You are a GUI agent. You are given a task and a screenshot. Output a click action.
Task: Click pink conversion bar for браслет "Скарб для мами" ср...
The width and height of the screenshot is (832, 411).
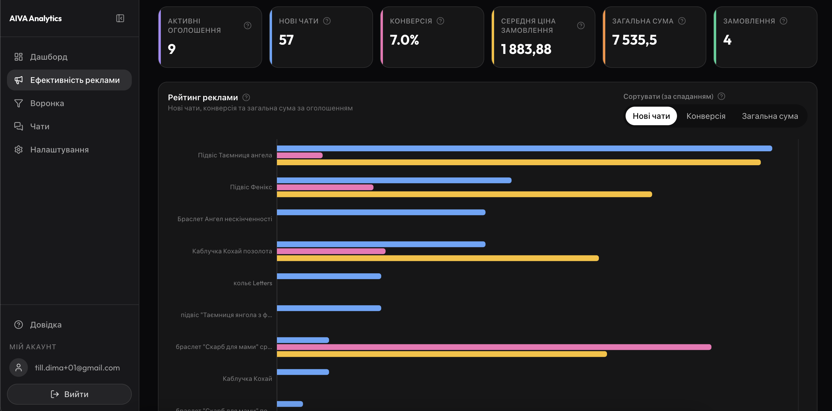(494, 347)
